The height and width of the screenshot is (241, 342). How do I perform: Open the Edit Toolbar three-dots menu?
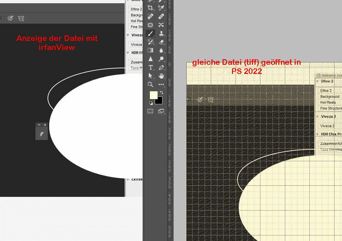(x=161, y=84)
